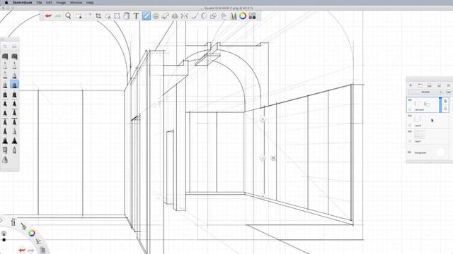Select the Crop tool
The image size is (453, 254).
tap(98, 16)
